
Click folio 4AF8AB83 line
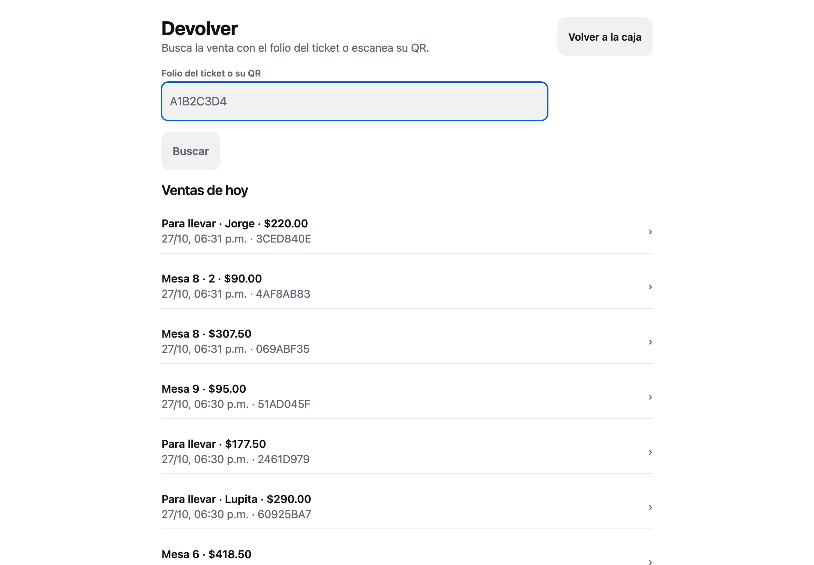[236, 294]
